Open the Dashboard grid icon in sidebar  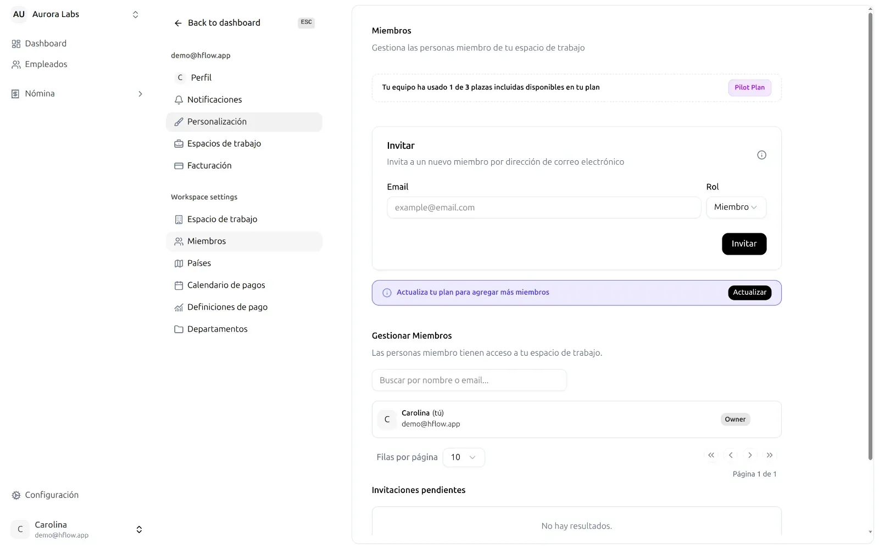pyautogui.click(x=16, y=44)
